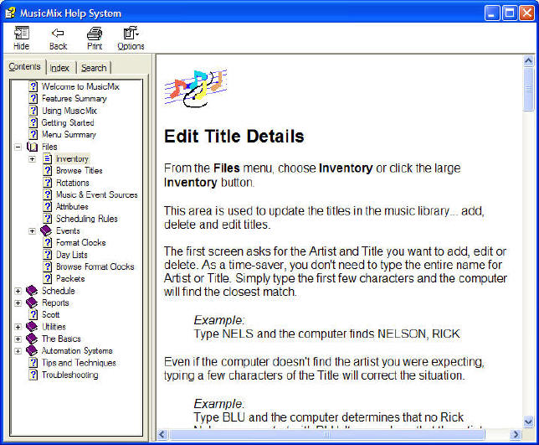Click the Using MusicMix topic icon
Viewport: 539px width, 445px height.
tap(33, 111)
